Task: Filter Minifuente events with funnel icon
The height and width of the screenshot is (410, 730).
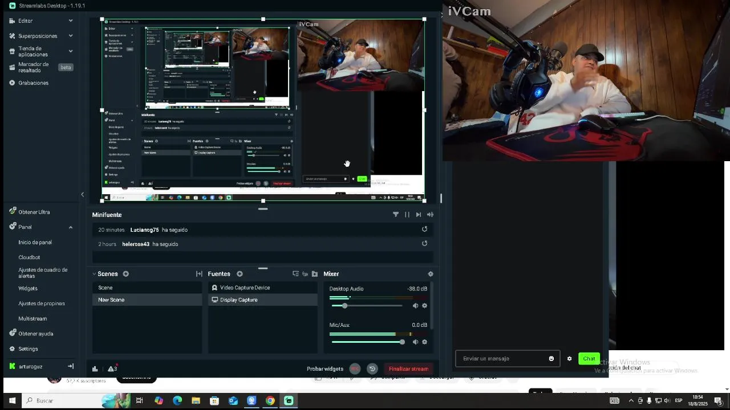Action: pos(396,215)
